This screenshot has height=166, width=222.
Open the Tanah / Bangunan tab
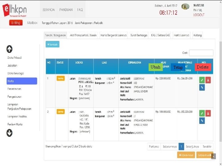pos(55,35)
